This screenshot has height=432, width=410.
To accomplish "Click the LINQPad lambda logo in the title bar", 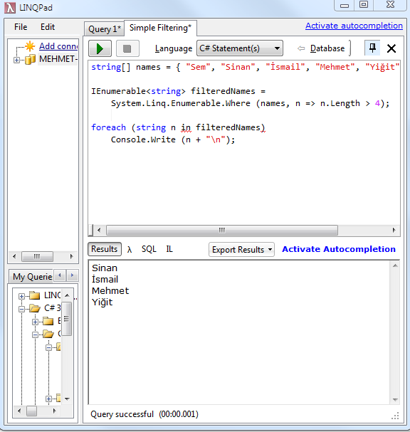I will [10, 8].
